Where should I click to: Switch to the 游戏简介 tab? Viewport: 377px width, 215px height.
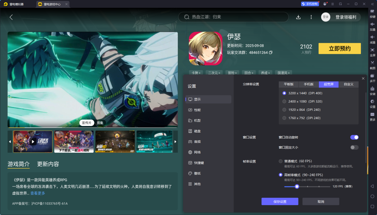click(18, 164)
